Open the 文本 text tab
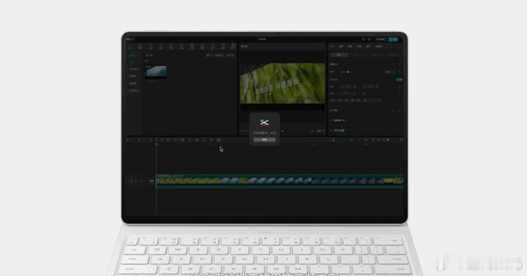 click(x=150, y=46)
